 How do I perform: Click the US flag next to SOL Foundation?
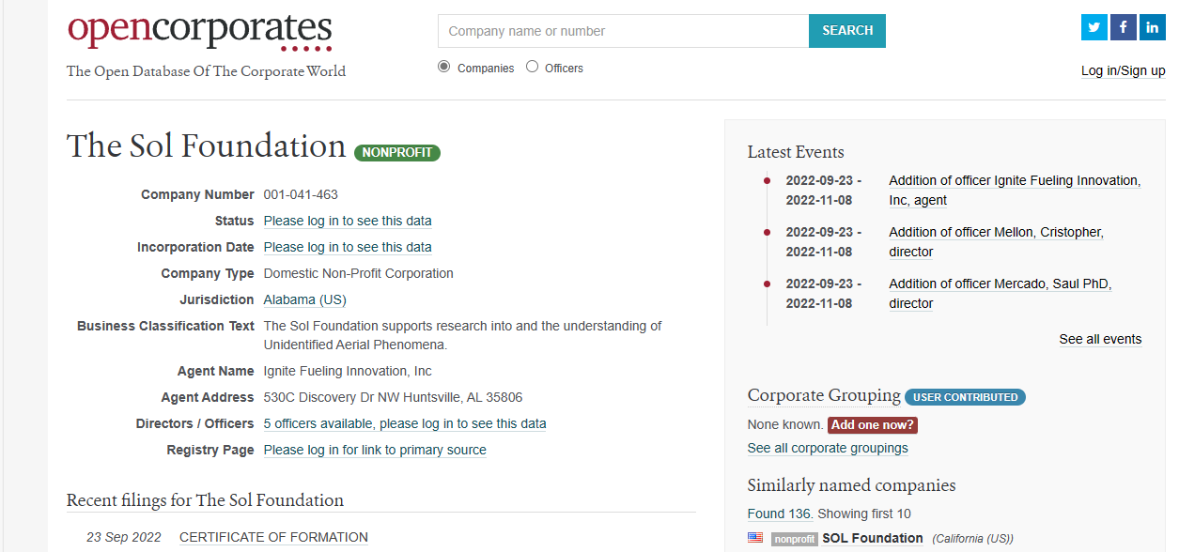coord(755,538)
